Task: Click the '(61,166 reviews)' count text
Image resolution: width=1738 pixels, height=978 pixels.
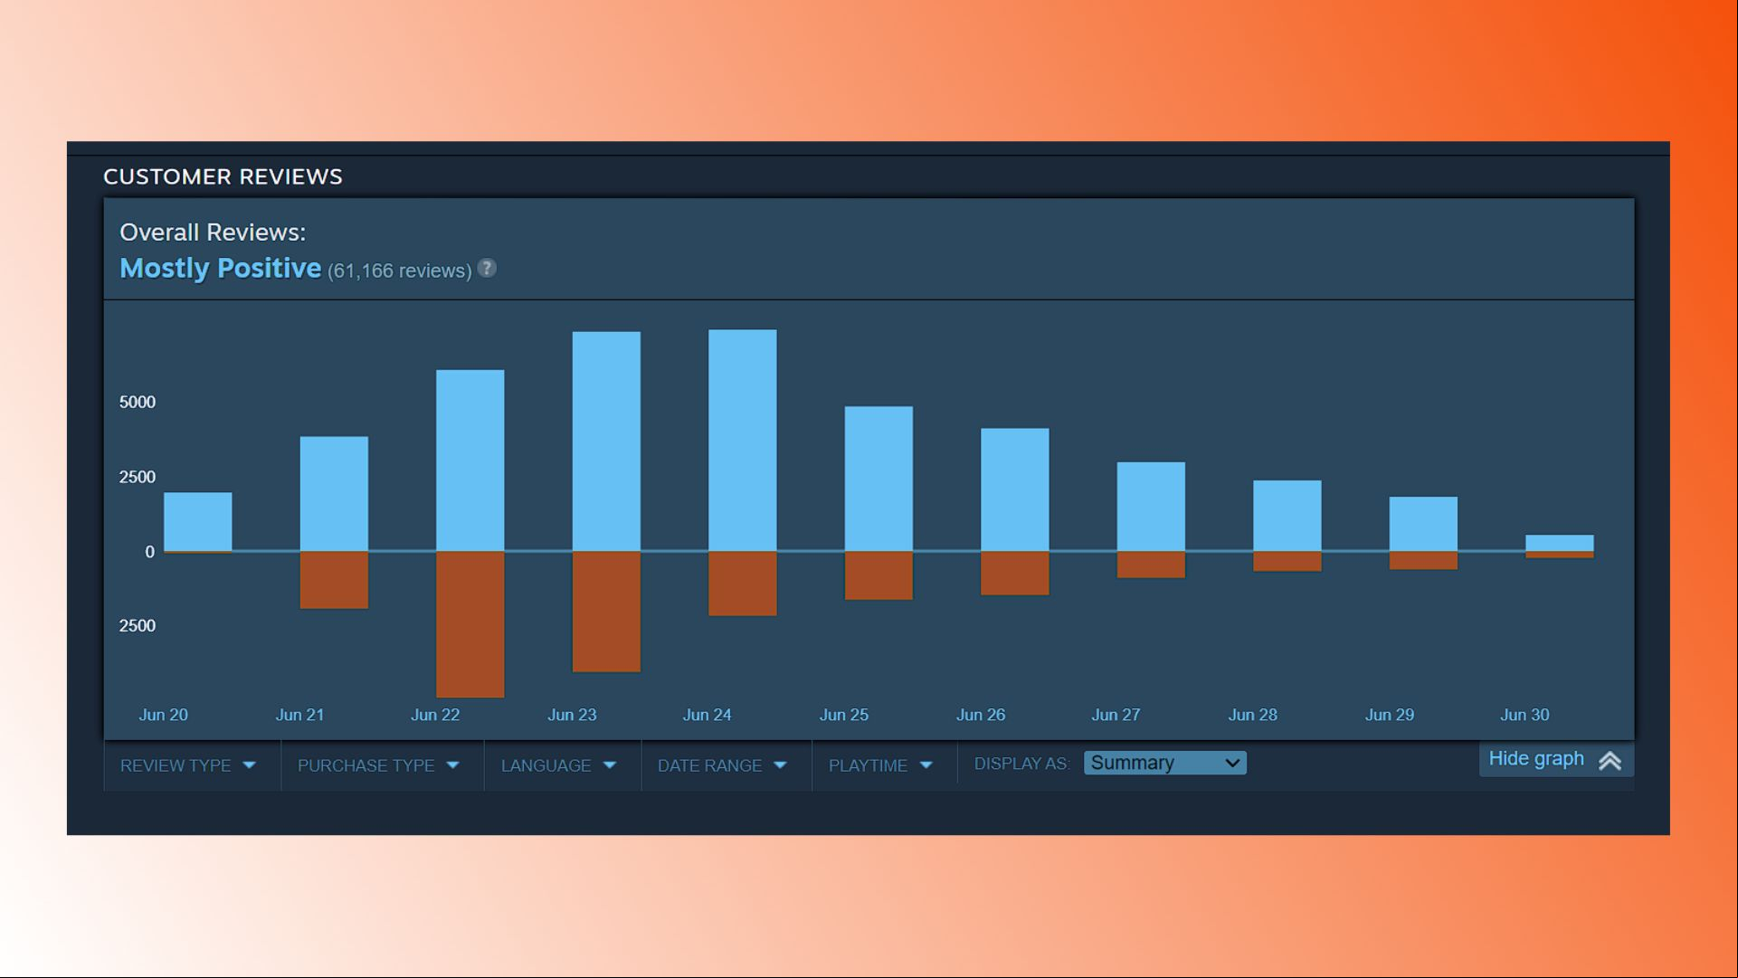Action: point(399,271)
